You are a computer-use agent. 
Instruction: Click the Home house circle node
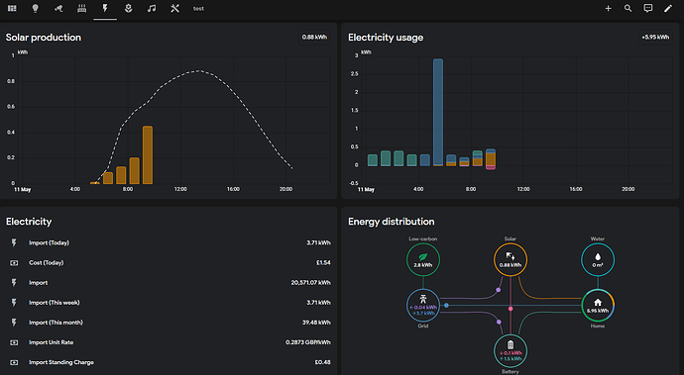pos(598,306)
